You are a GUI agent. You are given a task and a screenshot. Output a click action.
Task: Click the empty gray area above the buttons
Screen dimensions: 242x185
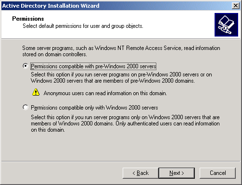(121, 148)
